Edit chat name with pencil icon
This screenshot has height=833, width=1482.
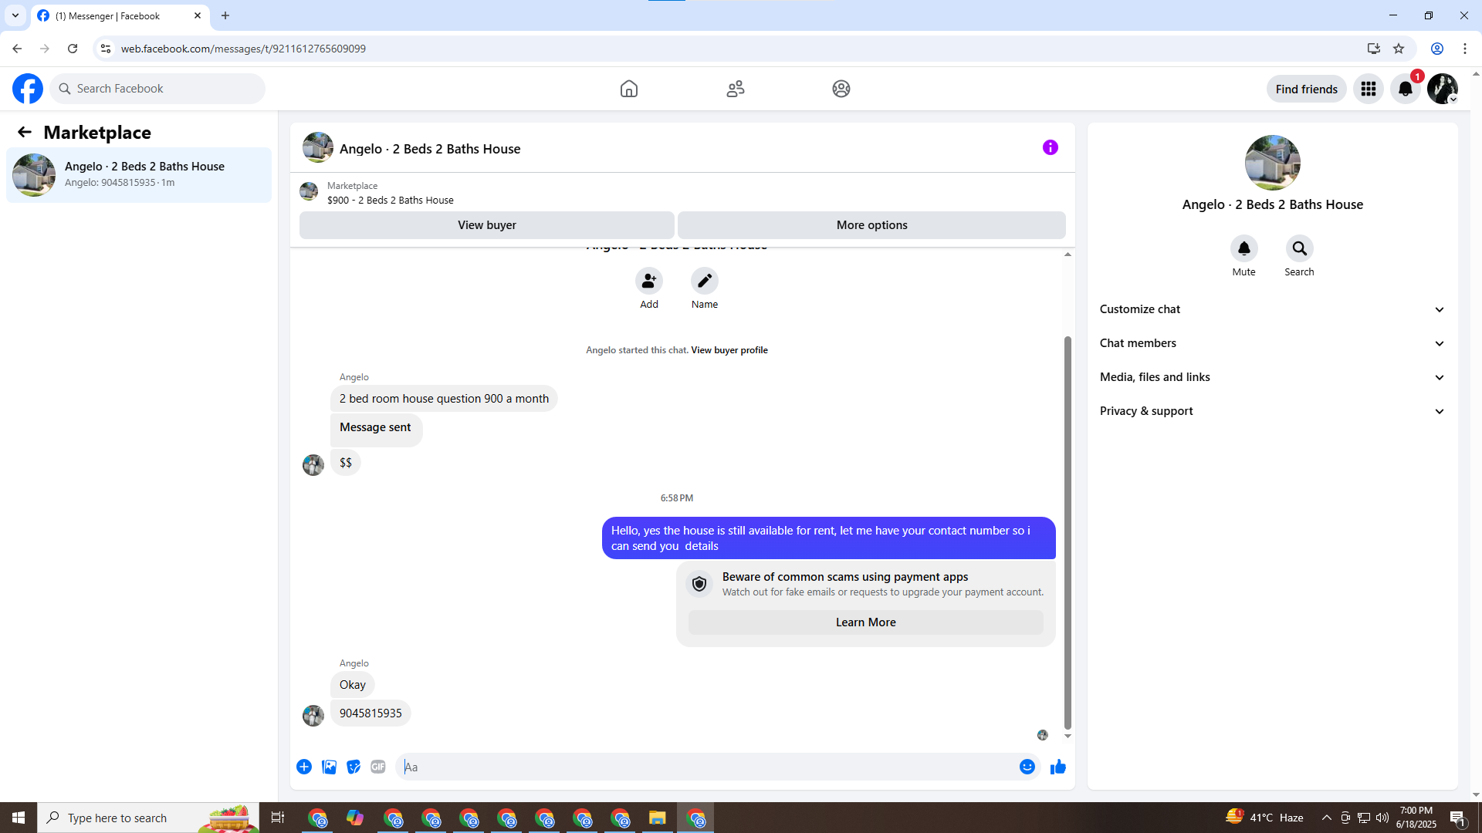pos(705,281)
